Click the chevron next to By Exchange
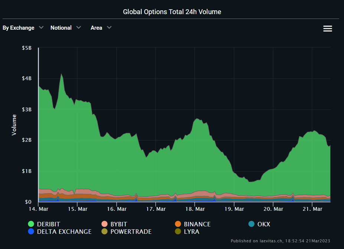Viewport: 344px width, 249px height. point(41,27)
